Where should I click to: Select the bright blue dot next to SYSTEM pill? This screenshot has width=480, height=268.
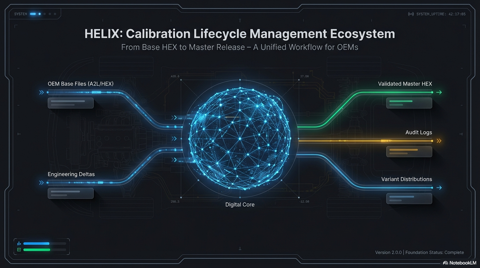pos(40,14)
